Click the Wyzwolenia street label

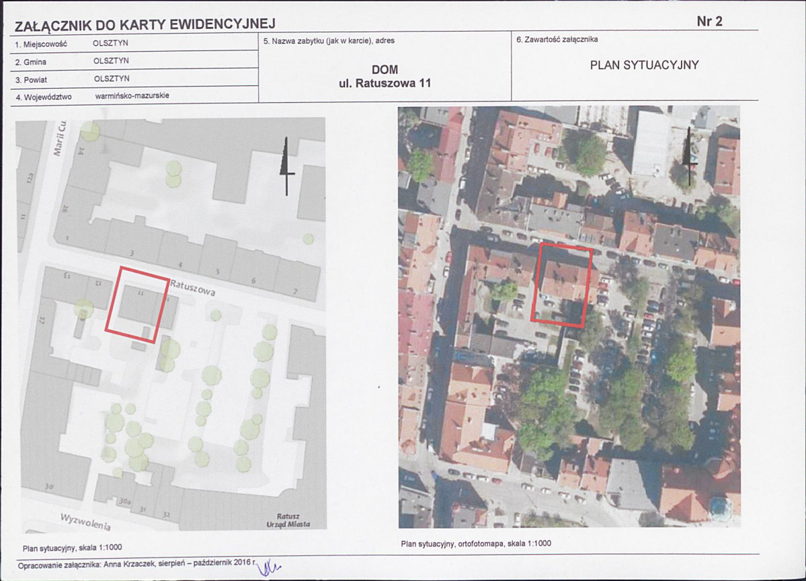85,521
